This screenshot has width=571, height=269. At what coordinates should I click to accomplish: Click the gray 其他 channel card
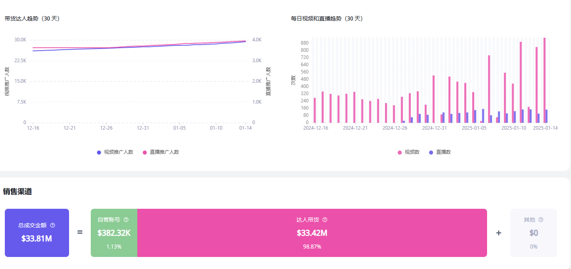(533, 233)
